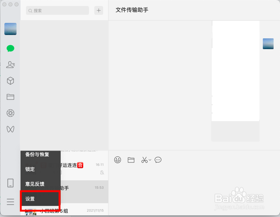Click the 搜索 search field

(57, 10)
